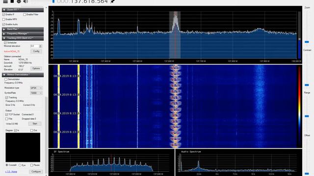This screenshot has width=314, height=176.
Task: Check the Pause checkbox
Action: [31, 165]
